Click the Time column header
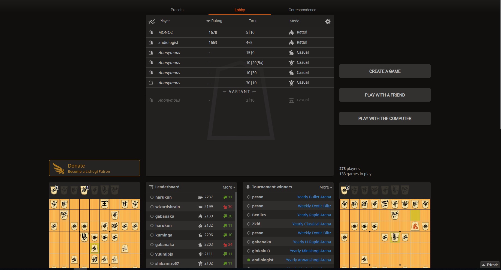 (253, 21)
